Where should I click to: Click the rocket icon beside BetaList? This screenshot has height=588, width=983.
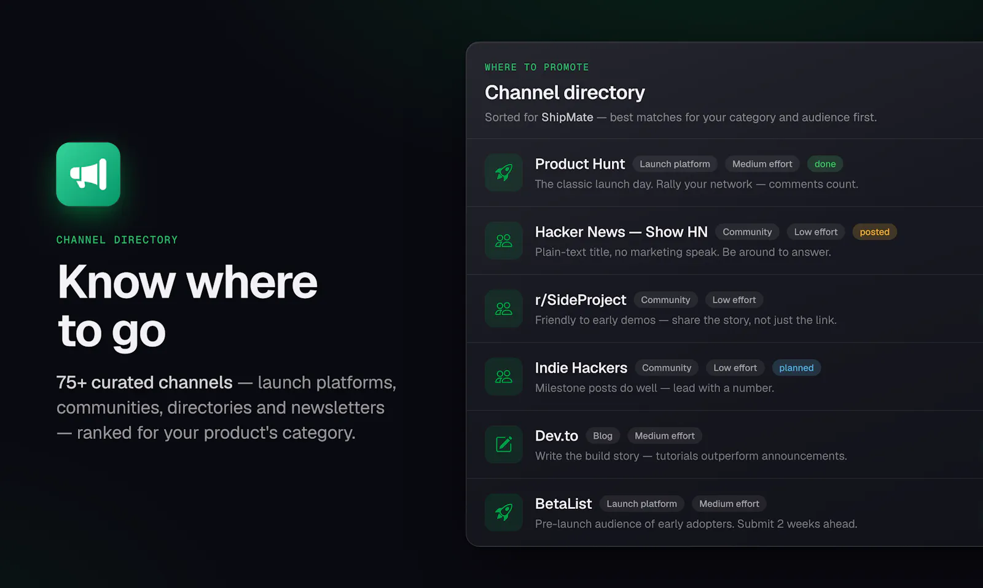pos(504,513)
